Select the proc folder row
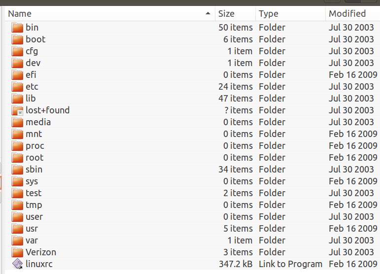Screen dimensions: 380x274 (x=192, y=146)
